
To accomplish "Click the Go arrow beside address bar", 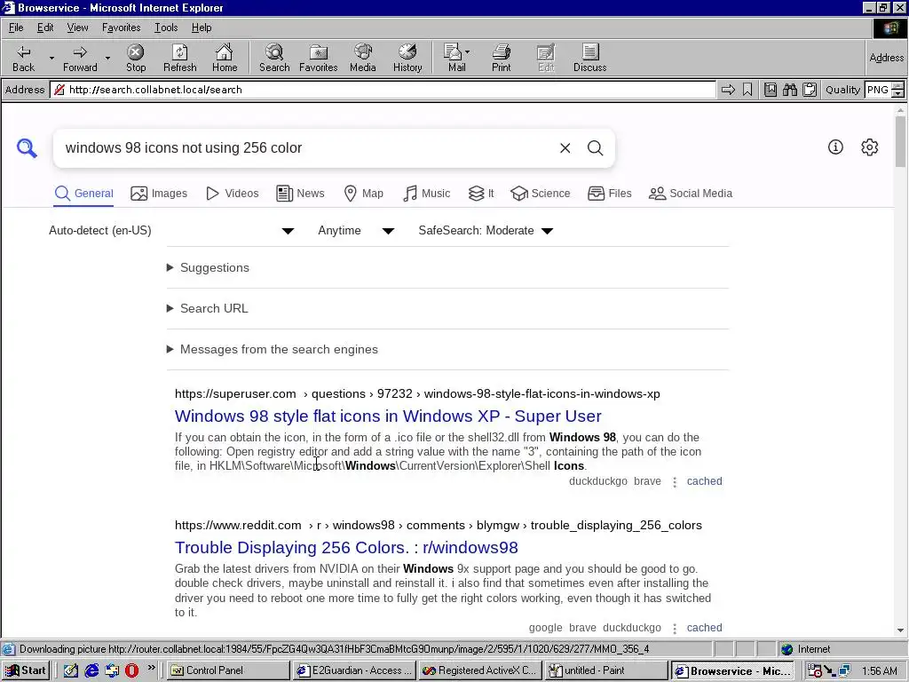I will (x=728, y=90).
